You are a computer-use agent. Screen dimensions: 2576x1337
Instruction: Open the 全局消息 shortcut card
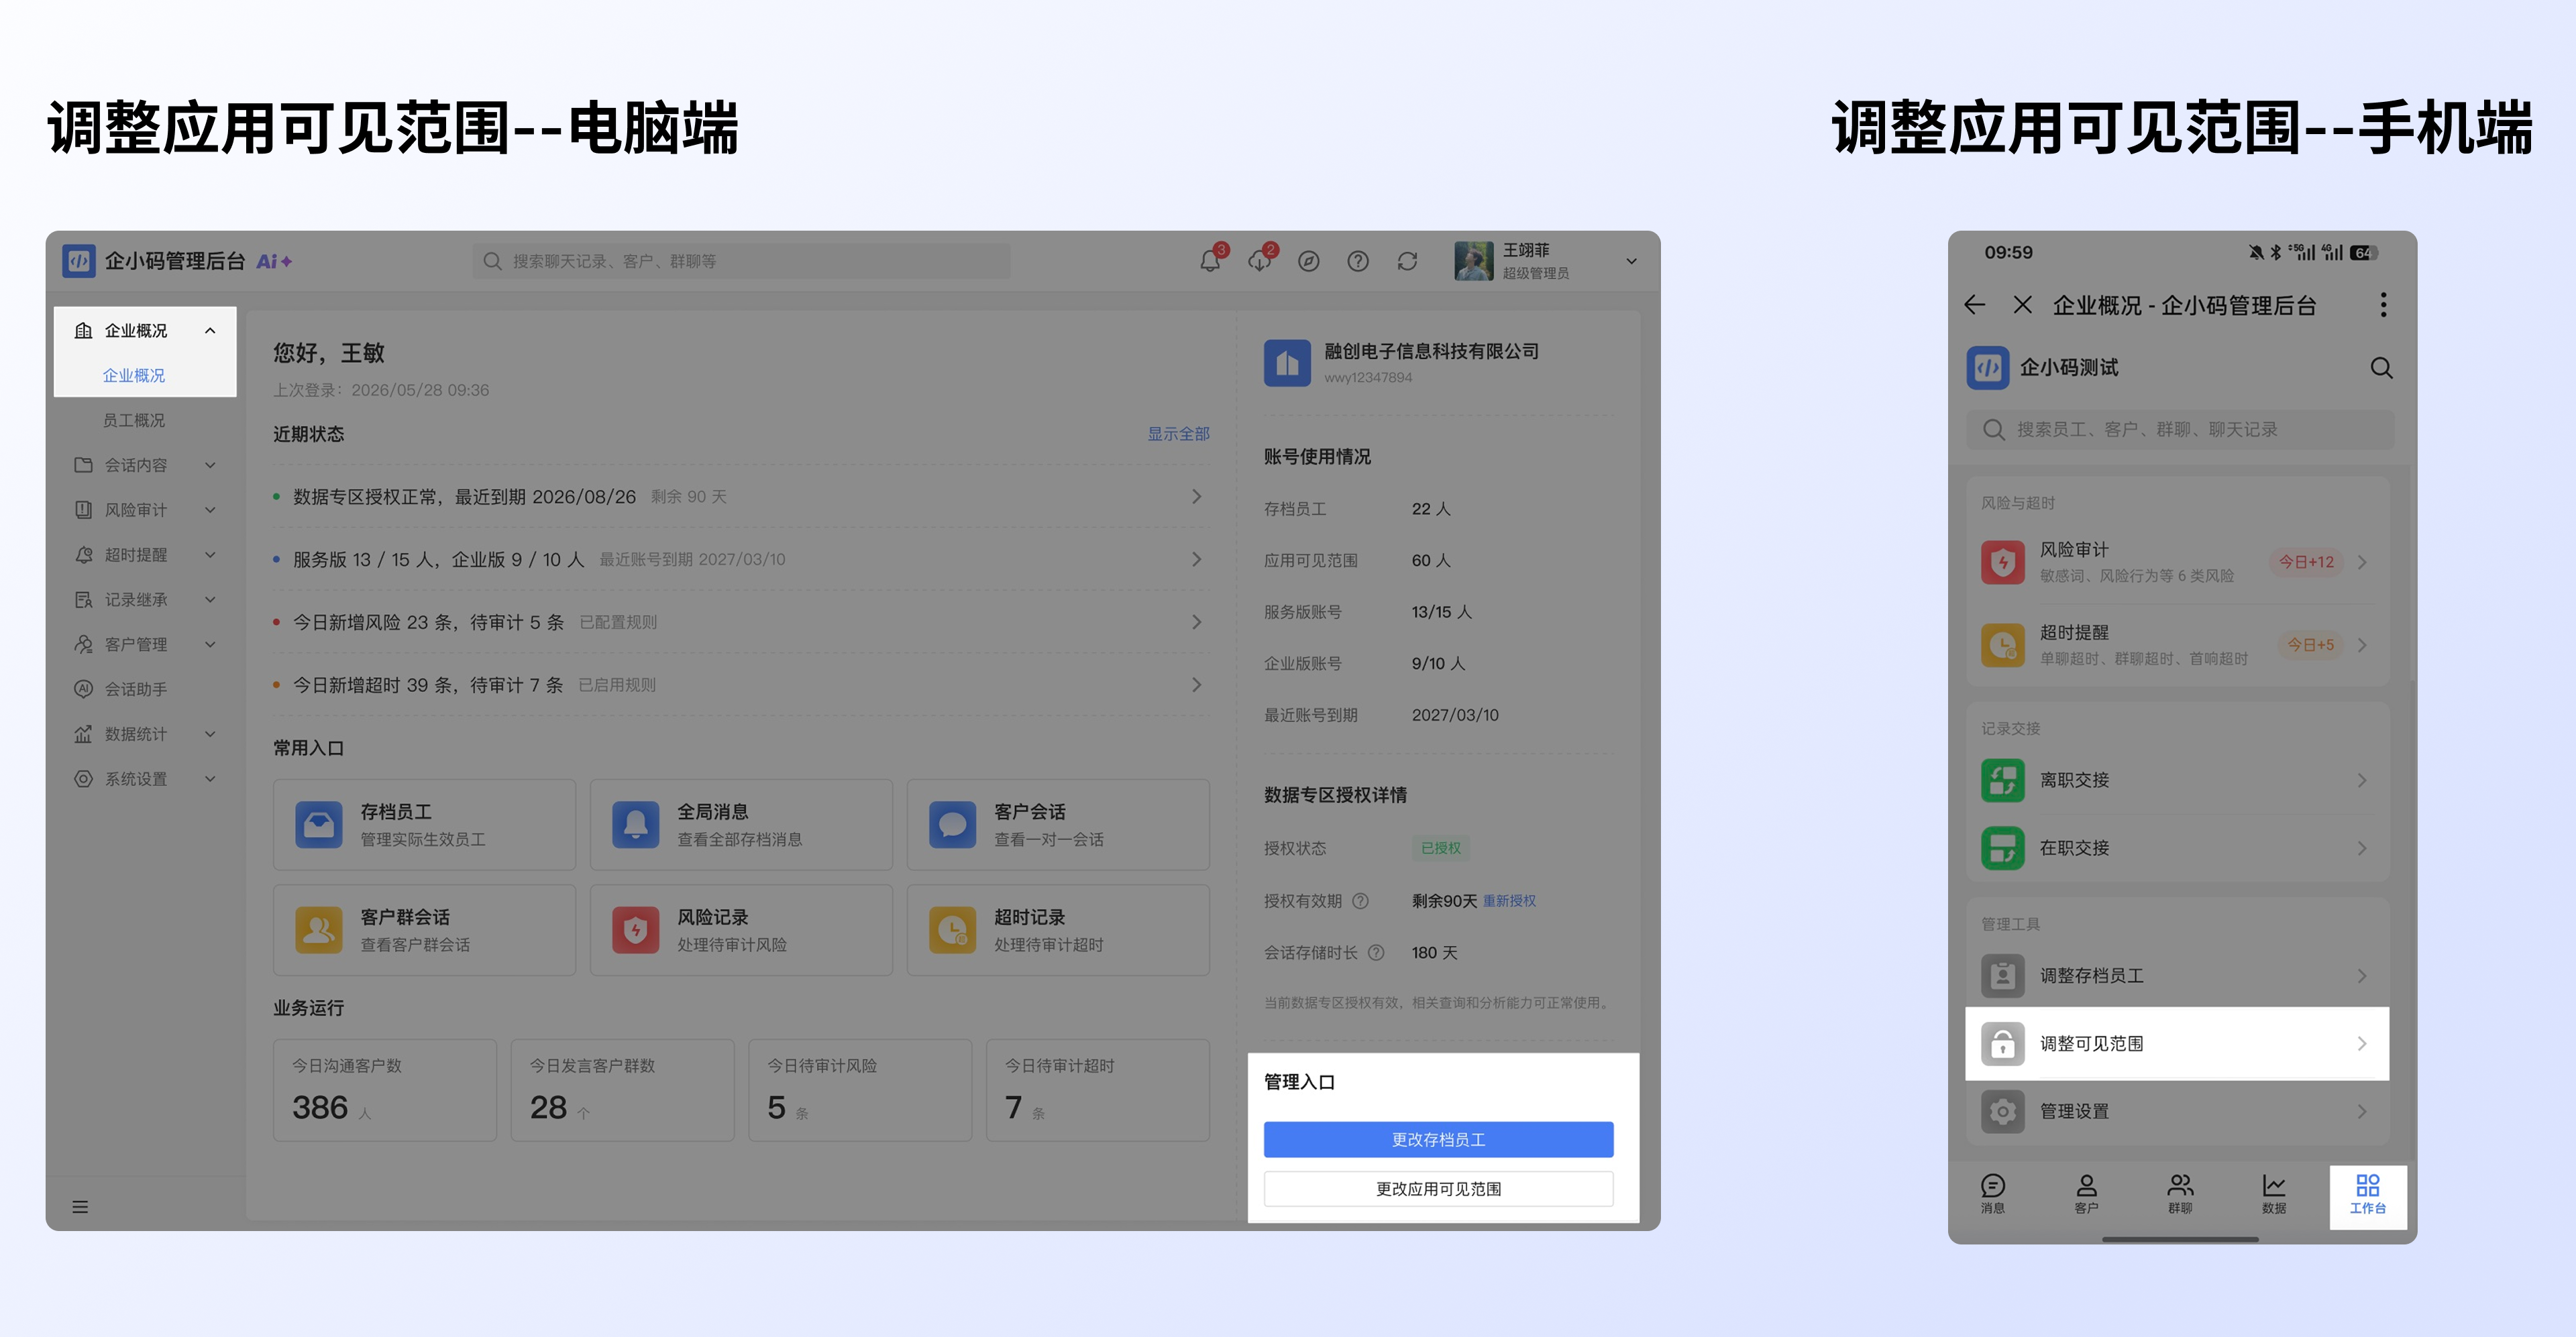click(x=741, y=824)
